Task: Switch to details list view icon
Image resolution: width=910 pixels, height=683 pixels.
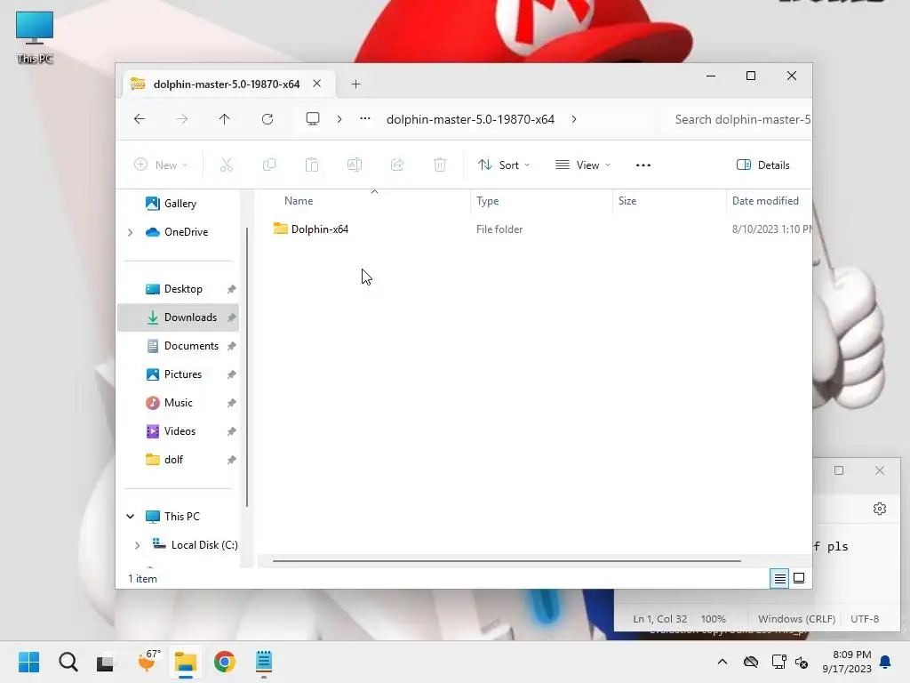Action: pos(779,578)
